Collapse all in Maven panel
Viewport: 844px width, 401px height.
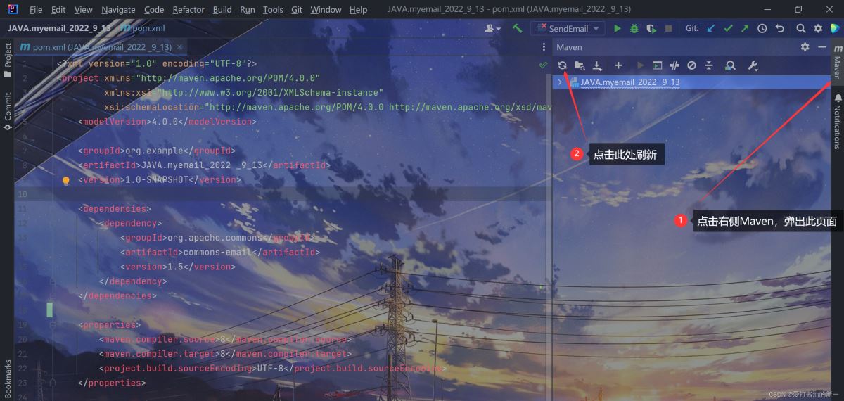coord(709,65)
